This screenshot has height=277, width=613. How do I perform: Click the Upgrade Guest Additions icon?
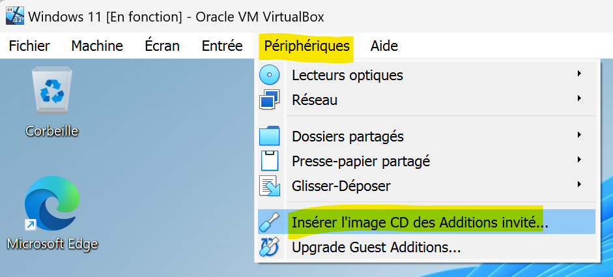tap(270, 246)
